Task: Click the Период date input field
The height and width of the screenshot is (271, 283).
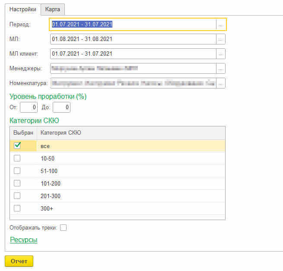Action: (x=133, y=25)
